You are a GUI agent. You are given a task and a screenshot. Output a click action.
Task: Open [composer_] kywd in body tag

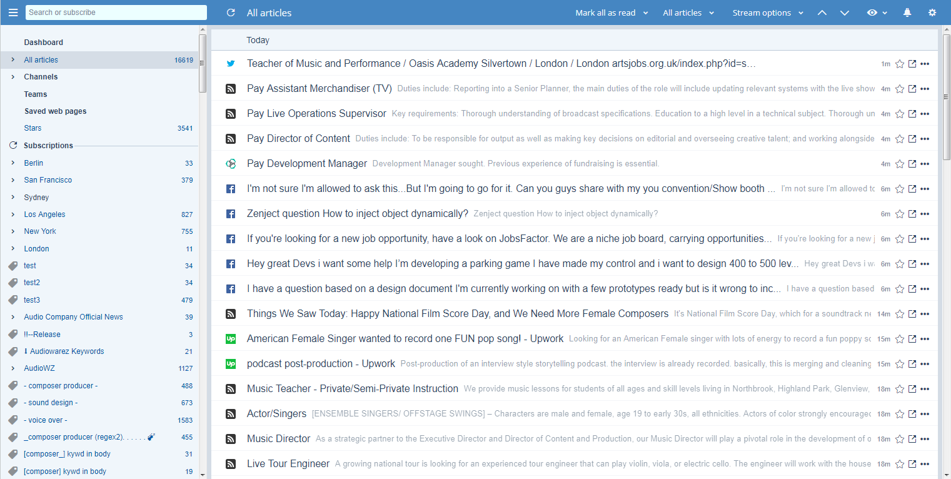click(x=67, y=454)
